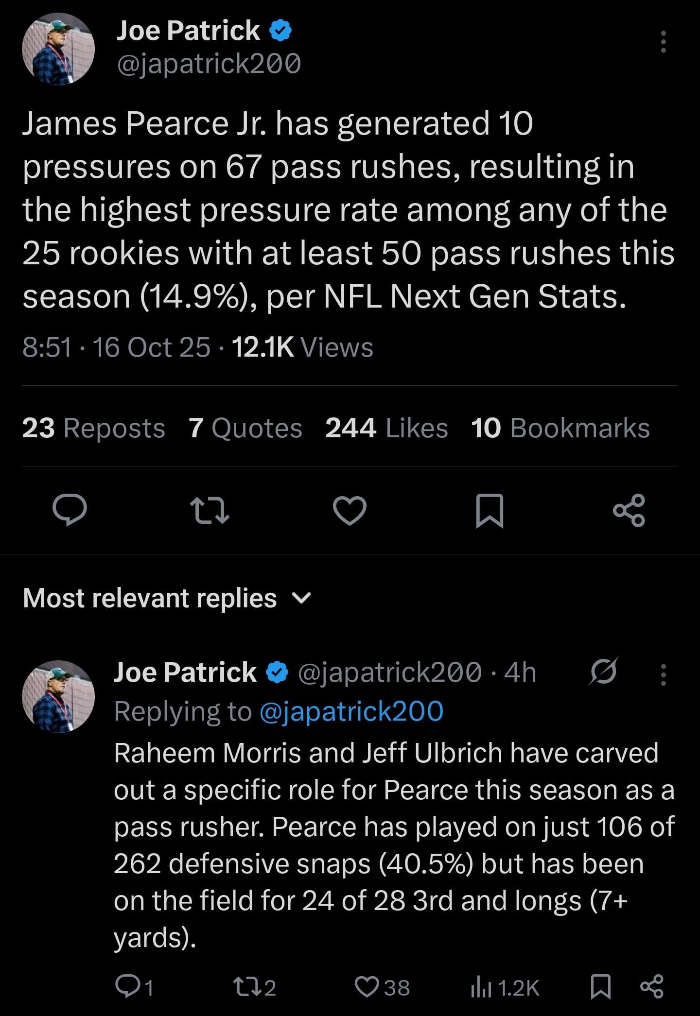
Task: Reply to the main James Pearce post
Action: tap(70, 510)
